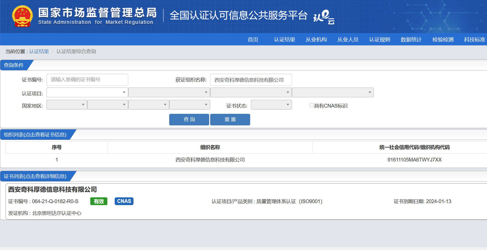
Task: Click the blue CNAS badge
Action: pos(124,201)
